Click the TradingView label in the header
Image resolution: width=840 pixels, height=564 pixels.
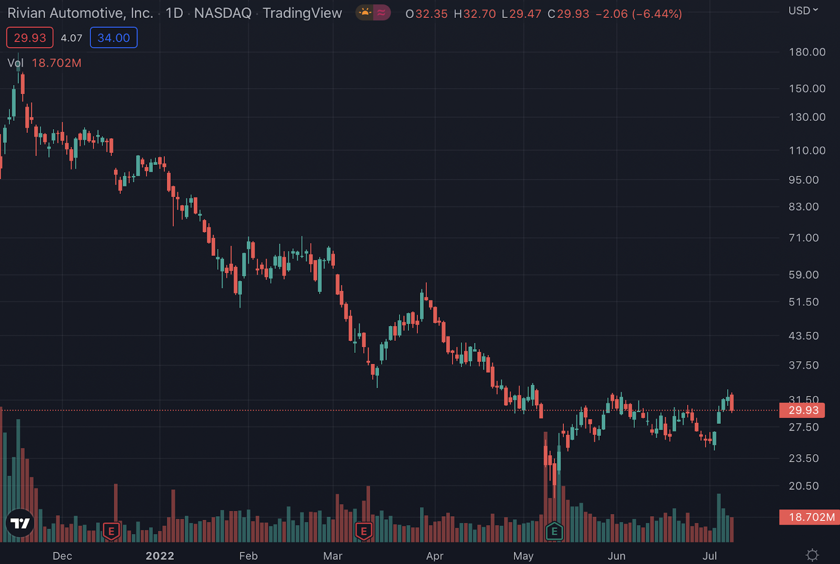point(302,13)
